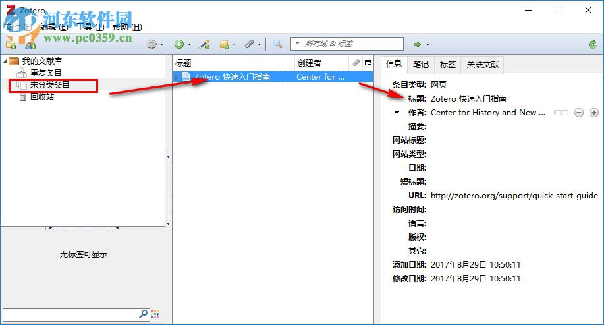Open the 帮助 (H) menu

(x=127, y=27)
